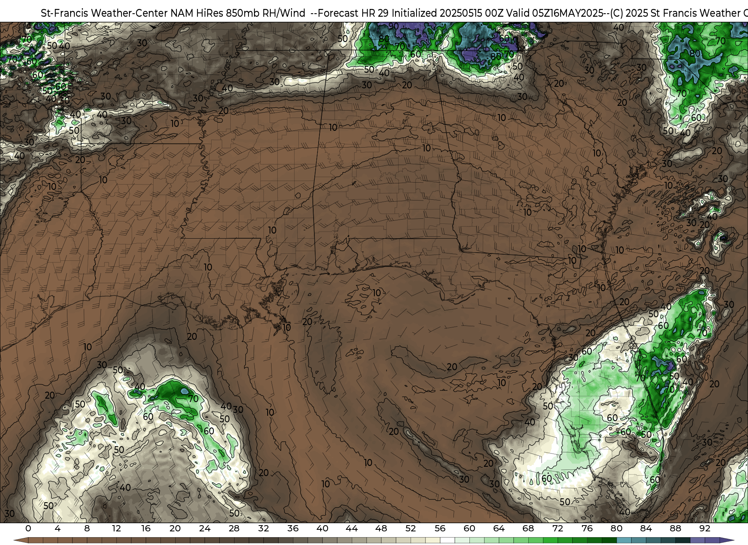Viewport: 748px width, 545px height.
Task: Click the '92' label on color bar legend
Action: (x=705, y=529)
